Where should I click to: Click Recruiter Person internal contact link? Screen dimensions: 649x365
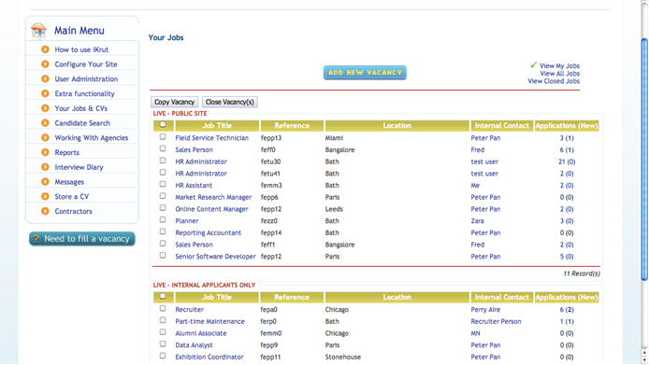click(x=496, y=321)
